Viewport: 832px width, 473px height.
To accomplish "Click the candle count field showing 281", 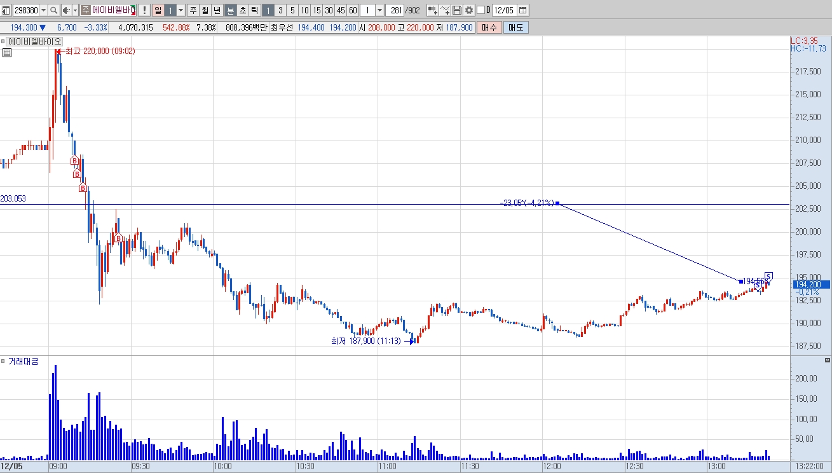I will (x=396, y=10).
